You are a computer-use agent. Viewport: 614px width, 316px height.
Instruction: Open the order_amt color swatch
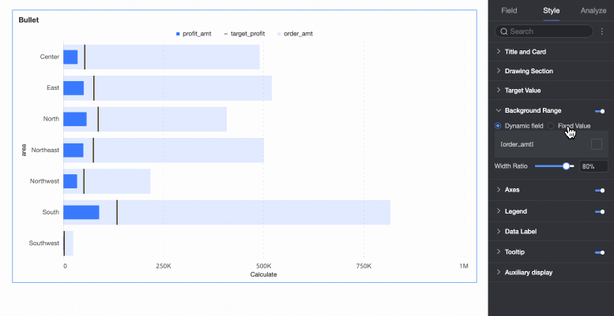597,144
